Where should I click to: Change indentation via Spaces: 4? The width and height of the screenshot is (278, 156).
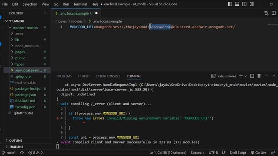[x=198, y=153]
